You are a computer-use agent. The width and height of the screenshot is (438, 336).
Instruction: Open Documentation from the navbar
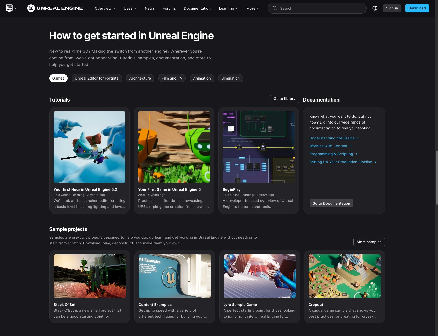pyautogui.click(x=197, y=8)
